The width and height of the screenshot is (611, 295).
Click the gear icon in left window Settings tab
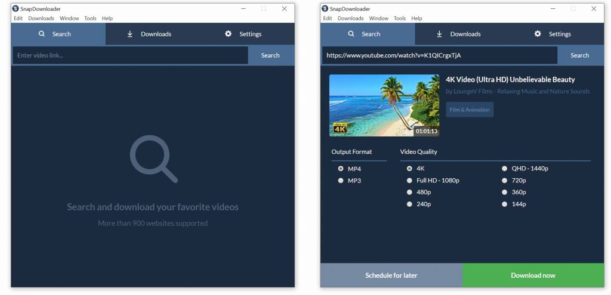coord(229,34)
